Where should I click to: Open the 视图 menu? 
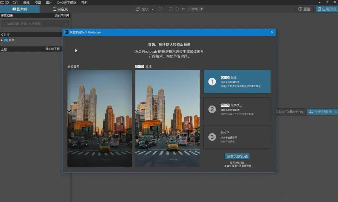38,3
